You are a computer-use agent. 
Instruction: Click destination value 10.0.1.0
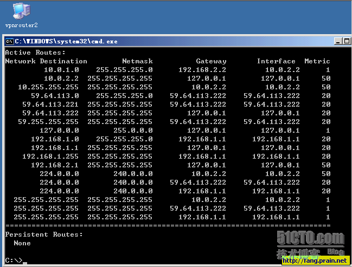pyautogui.click(x=61, y=70)
